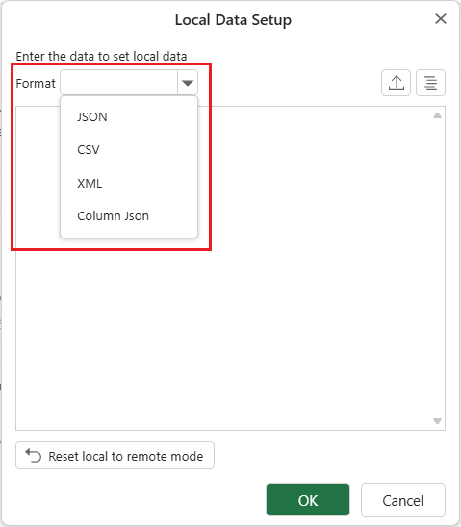Collapse the Format dropdown arrow

[x=188, y=83]
